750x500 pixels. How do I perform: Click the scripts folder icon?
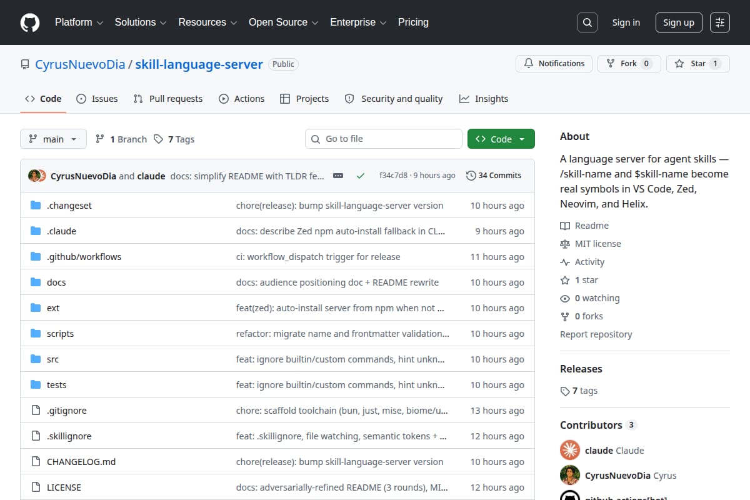point(36,334)
